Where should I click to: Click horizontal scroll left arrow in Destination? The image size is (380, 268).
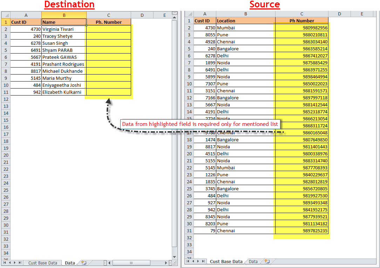pos(109,263)
